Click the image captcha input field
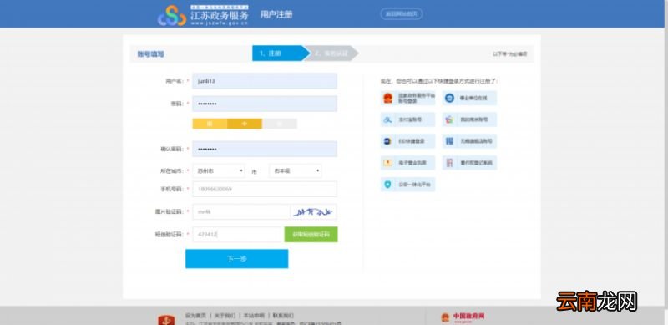 tap(241, 211)
